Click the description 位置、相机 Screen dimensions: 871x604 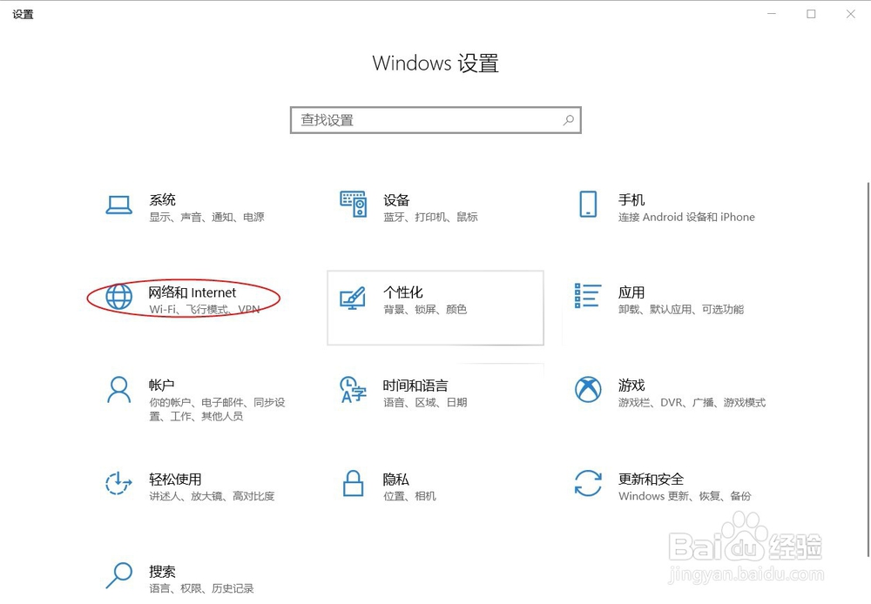[x=409, y=496]
